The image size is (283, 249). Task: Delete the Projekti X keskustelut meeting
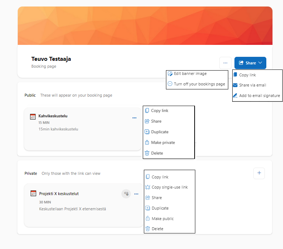tap(157, 229)
